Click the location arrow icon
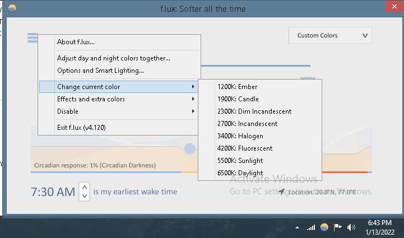This screenshot has width=404, height=238. [281, 192]
